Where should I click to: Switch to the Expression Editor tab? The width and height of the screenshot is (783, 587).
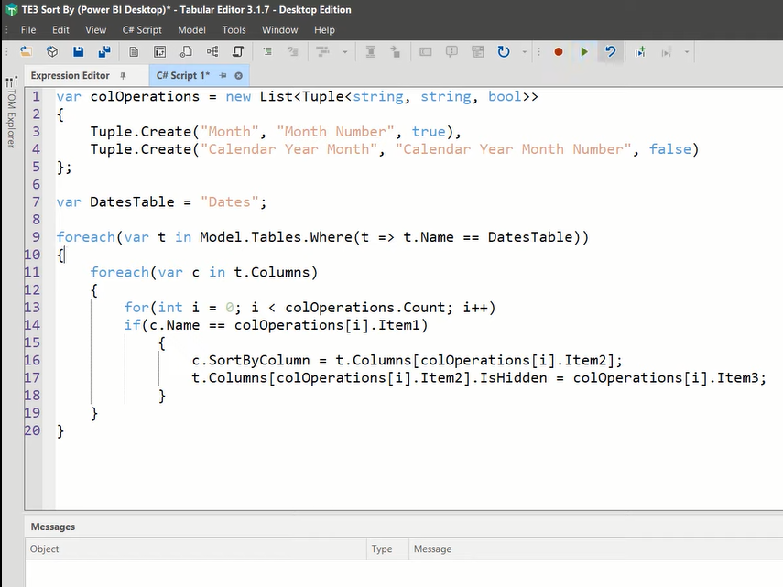tap(70, 75)
